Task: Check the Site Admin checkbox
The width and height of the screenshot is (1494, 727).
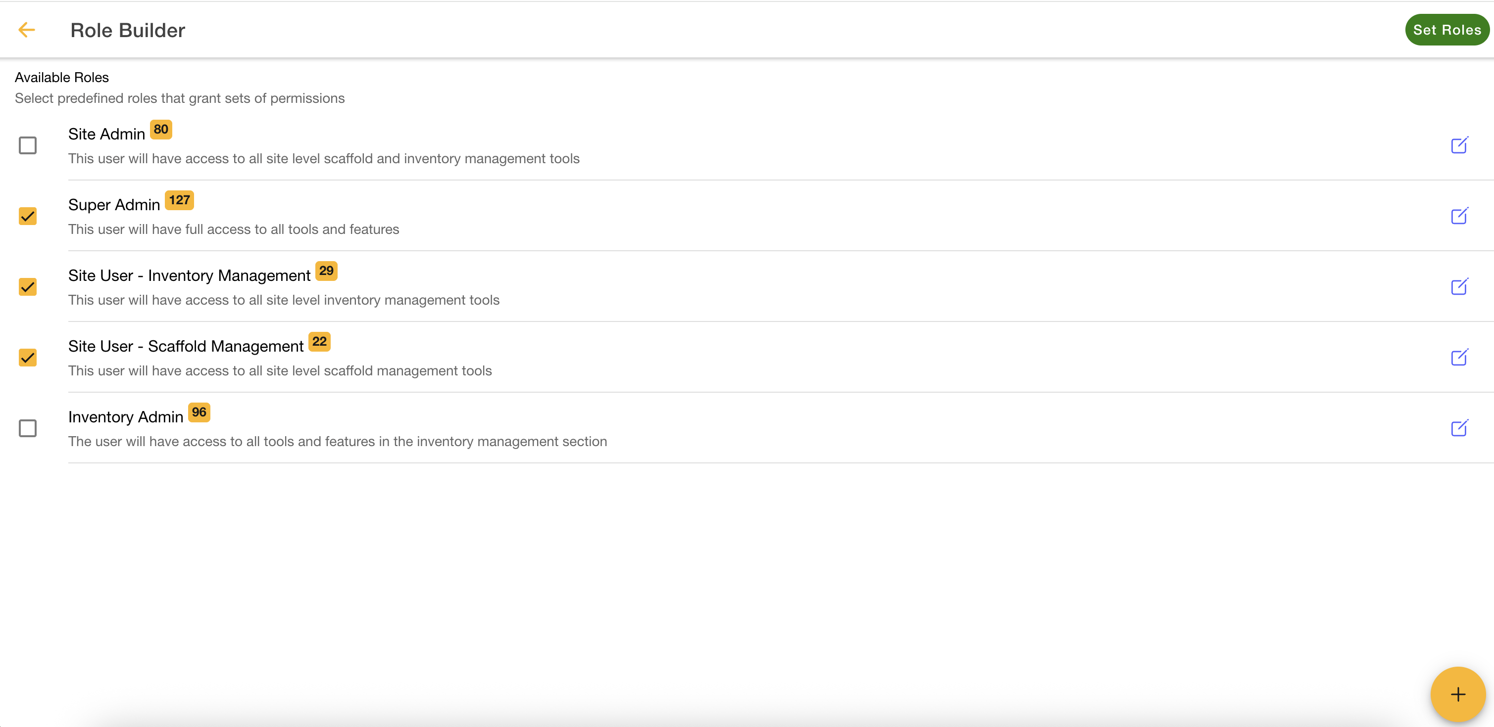Action: 28,145
